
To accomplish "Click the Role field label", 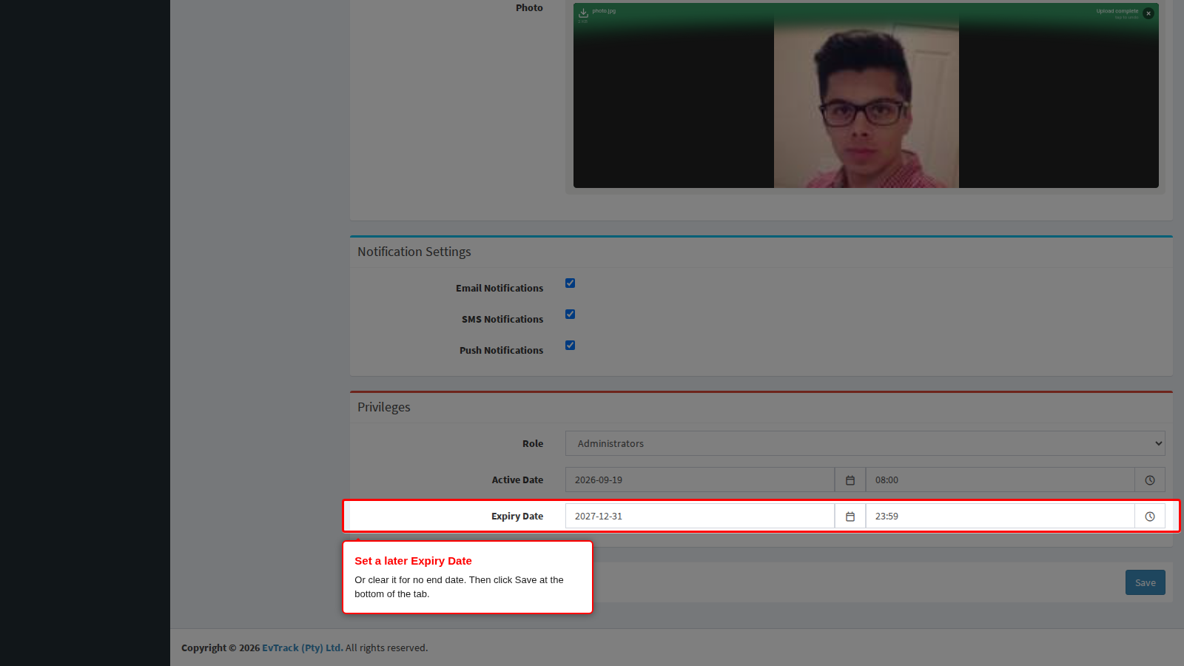I will pyautogui.click(x=533, y=444).
